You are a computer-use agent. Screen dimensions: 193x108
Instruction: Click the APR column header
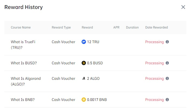click(x=116, y=27)
